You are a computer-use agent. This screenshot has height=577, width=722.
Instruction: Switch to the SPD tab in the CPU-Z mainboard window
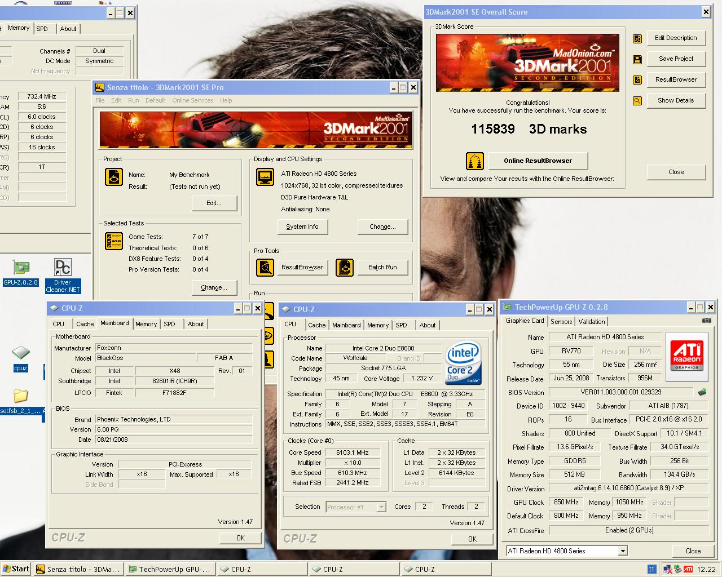[170, 324]
